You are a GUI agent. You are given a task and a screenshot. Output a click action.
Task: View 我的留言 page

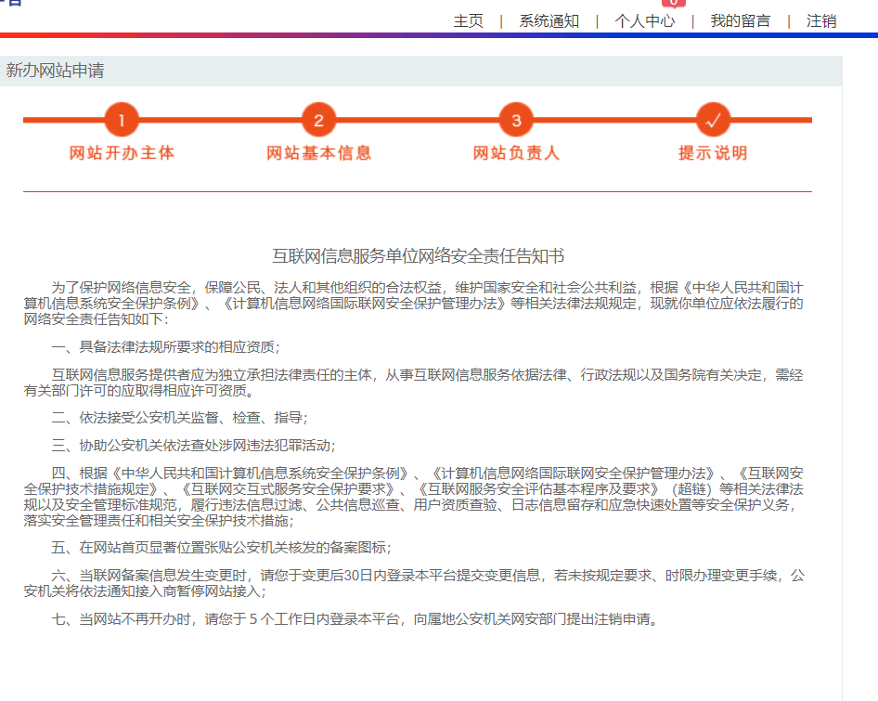(740, 20)
